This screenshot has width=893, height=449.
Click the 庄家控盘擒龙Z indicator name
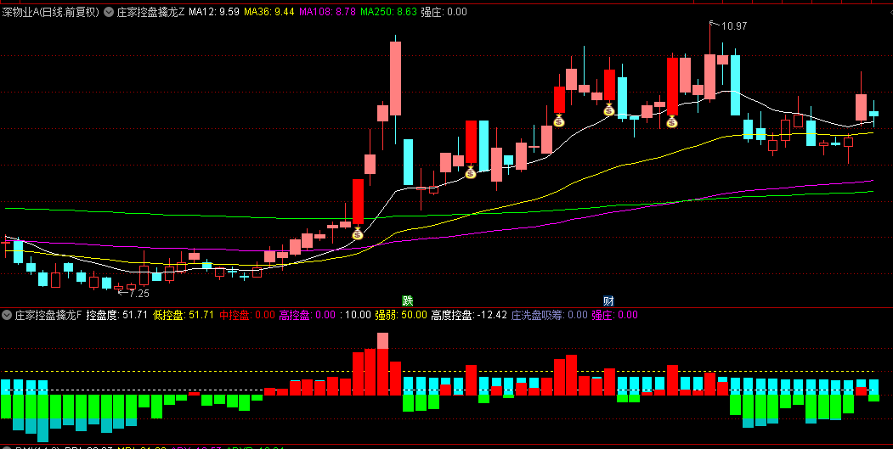tap(151, 11)
